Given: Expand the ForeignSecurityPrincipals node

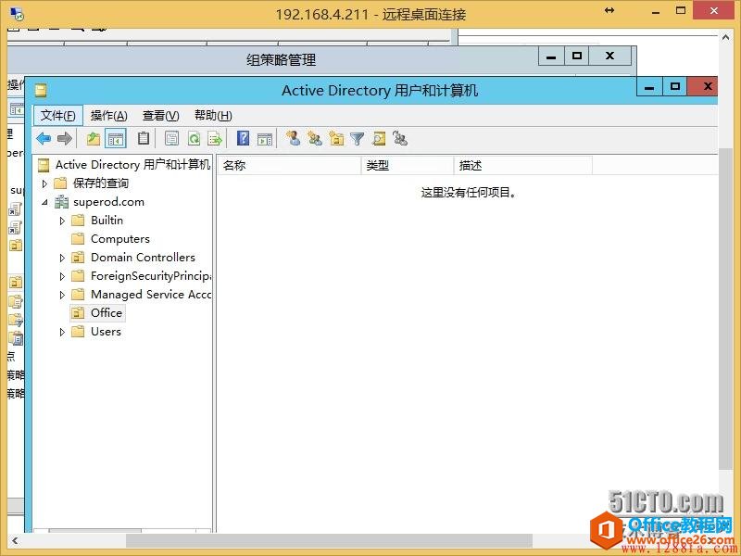Looking at the screenshot, I should click(62, 276).
